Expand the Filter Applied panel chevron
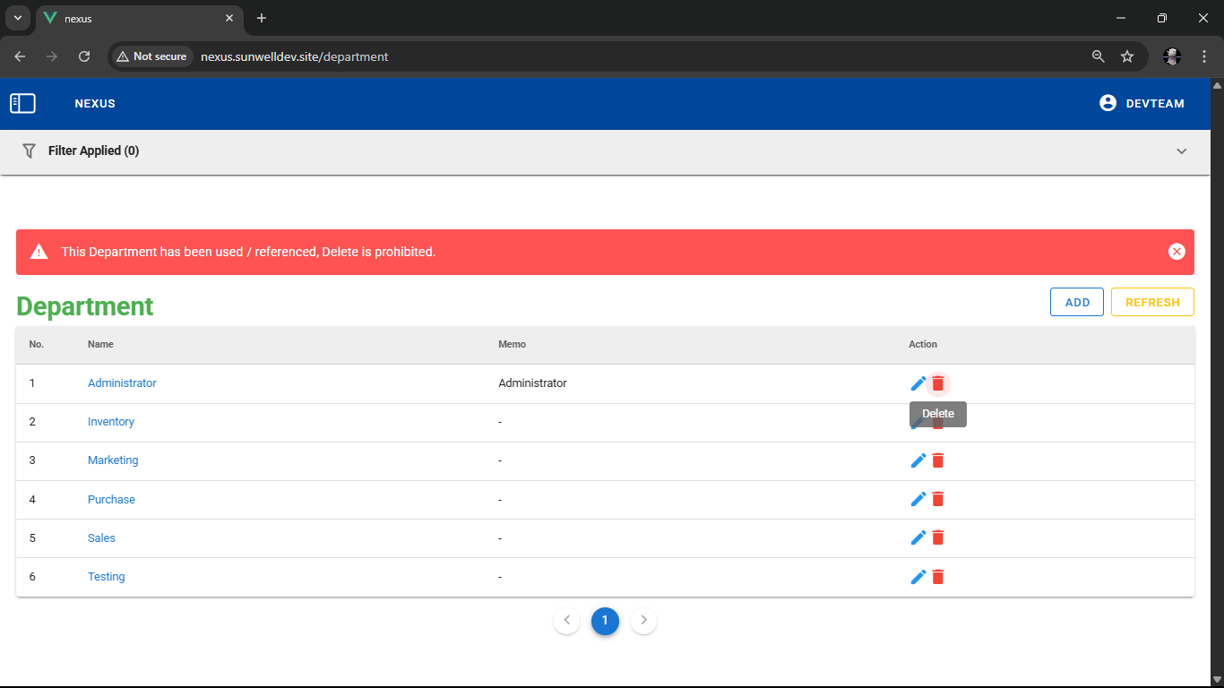This screenshot has width=1224, height=688. pyautogui.click(x=1181, y=151)
